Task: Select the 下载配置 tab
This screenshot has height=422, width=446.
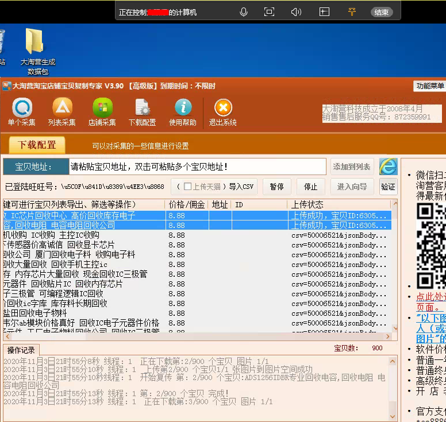Action: pos(37,145)
